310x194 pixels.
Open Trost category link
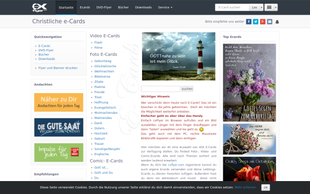coord(98,97)
